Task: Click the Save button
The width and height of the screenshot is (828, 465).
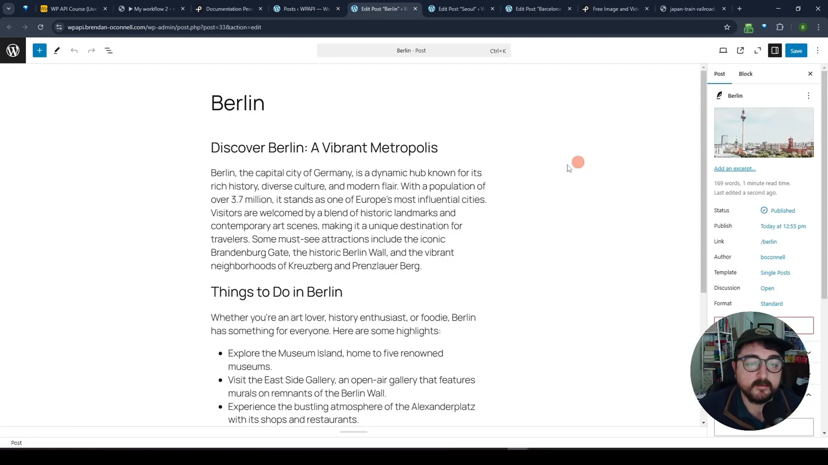Action: (796, 50)
